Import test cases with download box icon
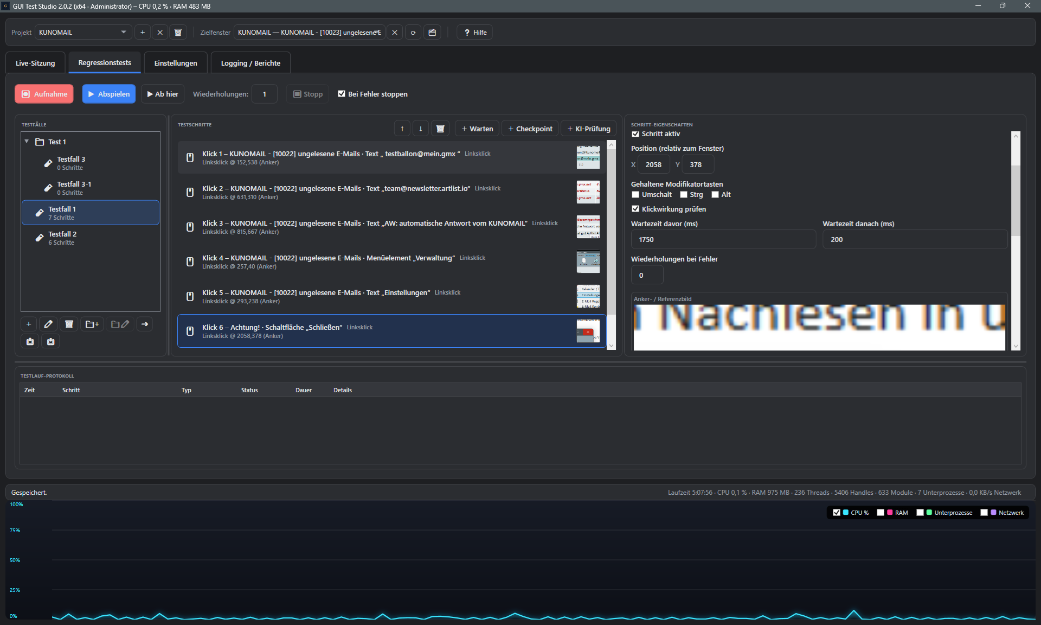This screenshot has height=625, width=1041. (x=50, y=341)
